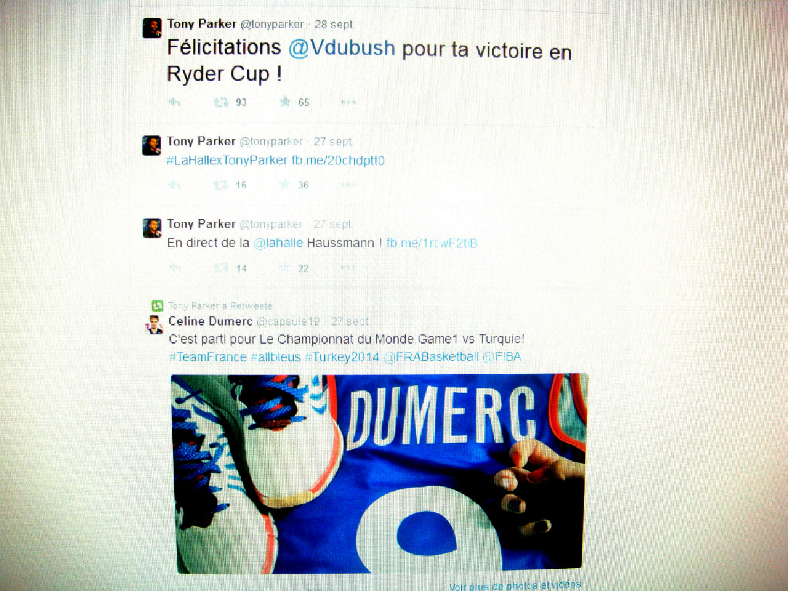Reply to the Ryder Cup tweet
The image size is (788, 591).
coord(175,102)
